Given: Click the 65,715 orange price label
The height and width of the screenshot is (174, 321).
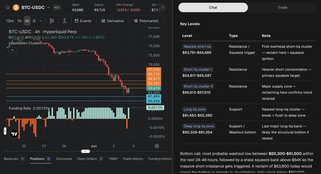Looking at the screenshot, I should 154,74.
